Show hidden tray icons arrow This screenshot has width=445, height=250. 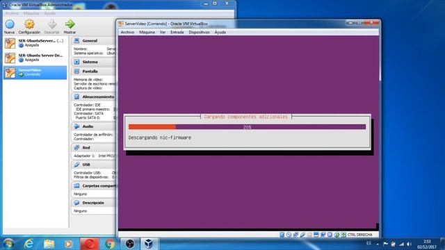point(378,244)
